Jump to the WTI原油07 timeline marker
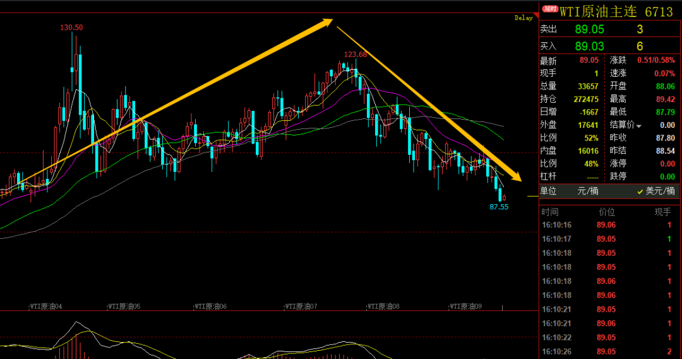 [x=299, y=307]
